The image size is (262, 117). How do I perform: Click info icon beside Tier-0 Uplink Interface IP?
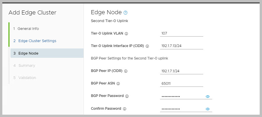[147, 46]
